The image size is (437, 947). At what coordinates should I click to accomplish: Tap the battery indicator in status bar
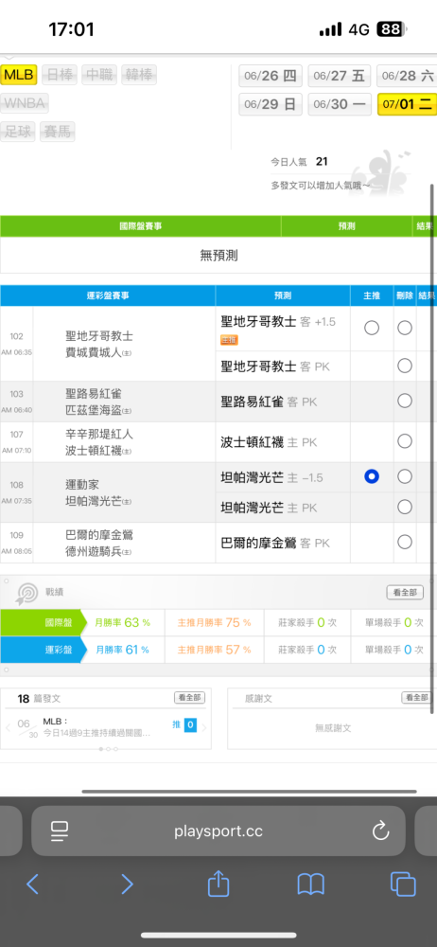(392, 29)
